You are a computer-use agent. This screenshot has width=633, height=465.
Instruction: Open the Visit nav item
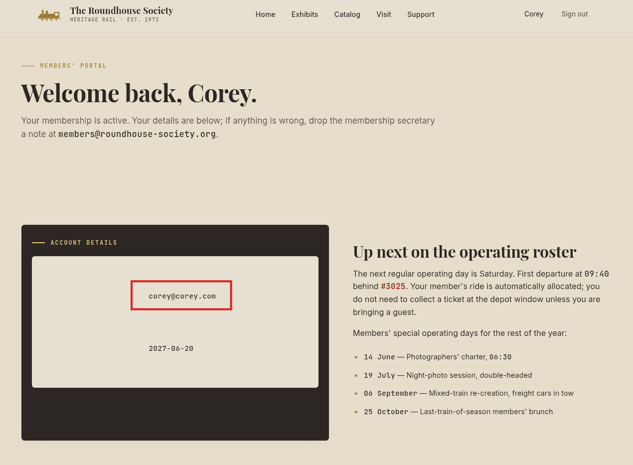(384, 14)
